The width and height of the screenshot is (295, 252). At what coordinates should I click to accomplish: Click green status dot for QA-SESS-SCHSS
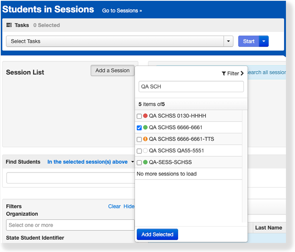[145, 162]
